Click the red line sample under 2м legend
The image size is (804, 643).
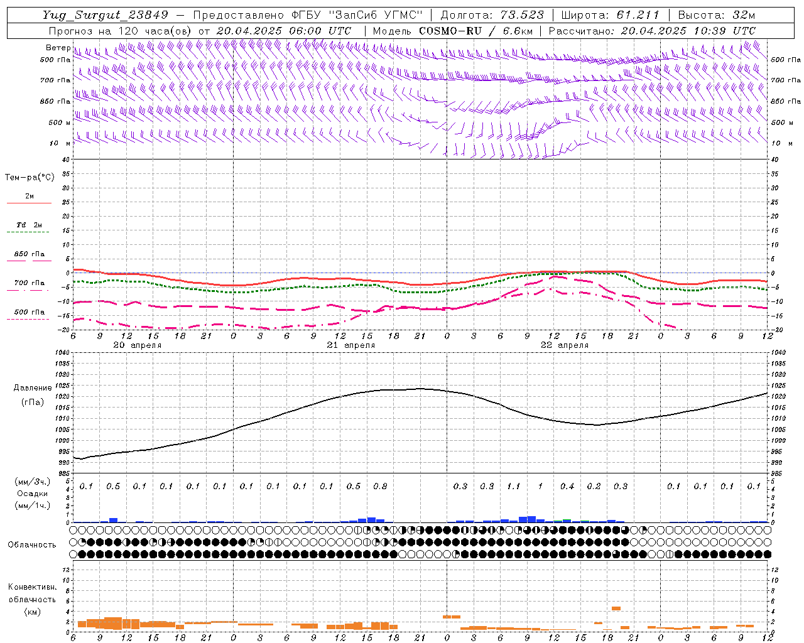pos(29,203)
